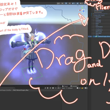The height and width of the screenshot is (110, 110).
Task: Toggle hidden packages eye showing 27
Action: (59, 88)
